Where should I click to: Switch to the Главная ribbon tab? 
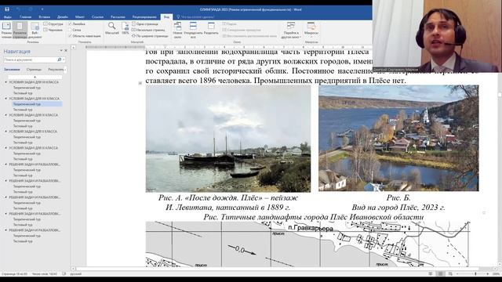coord(26,17)
